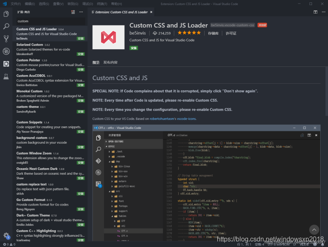Viewport: 328px width, 247px height.
Task: Clear the extensions search results icon
Action: [73, 12]
